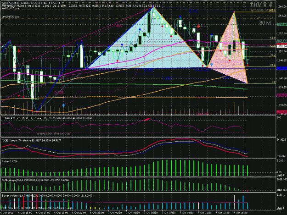Click the magenta price tag below 1639.55

point(282,95)
